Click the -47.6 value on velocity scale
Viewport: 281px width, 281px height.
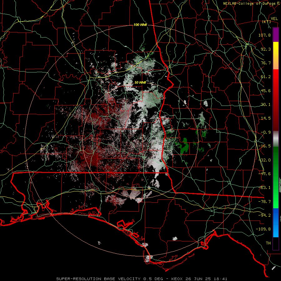point(264,174)
